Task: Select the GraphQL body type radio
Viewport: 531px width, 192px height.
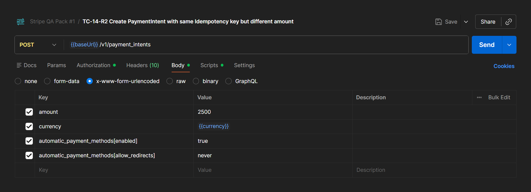Action: [x=229, y=81]
